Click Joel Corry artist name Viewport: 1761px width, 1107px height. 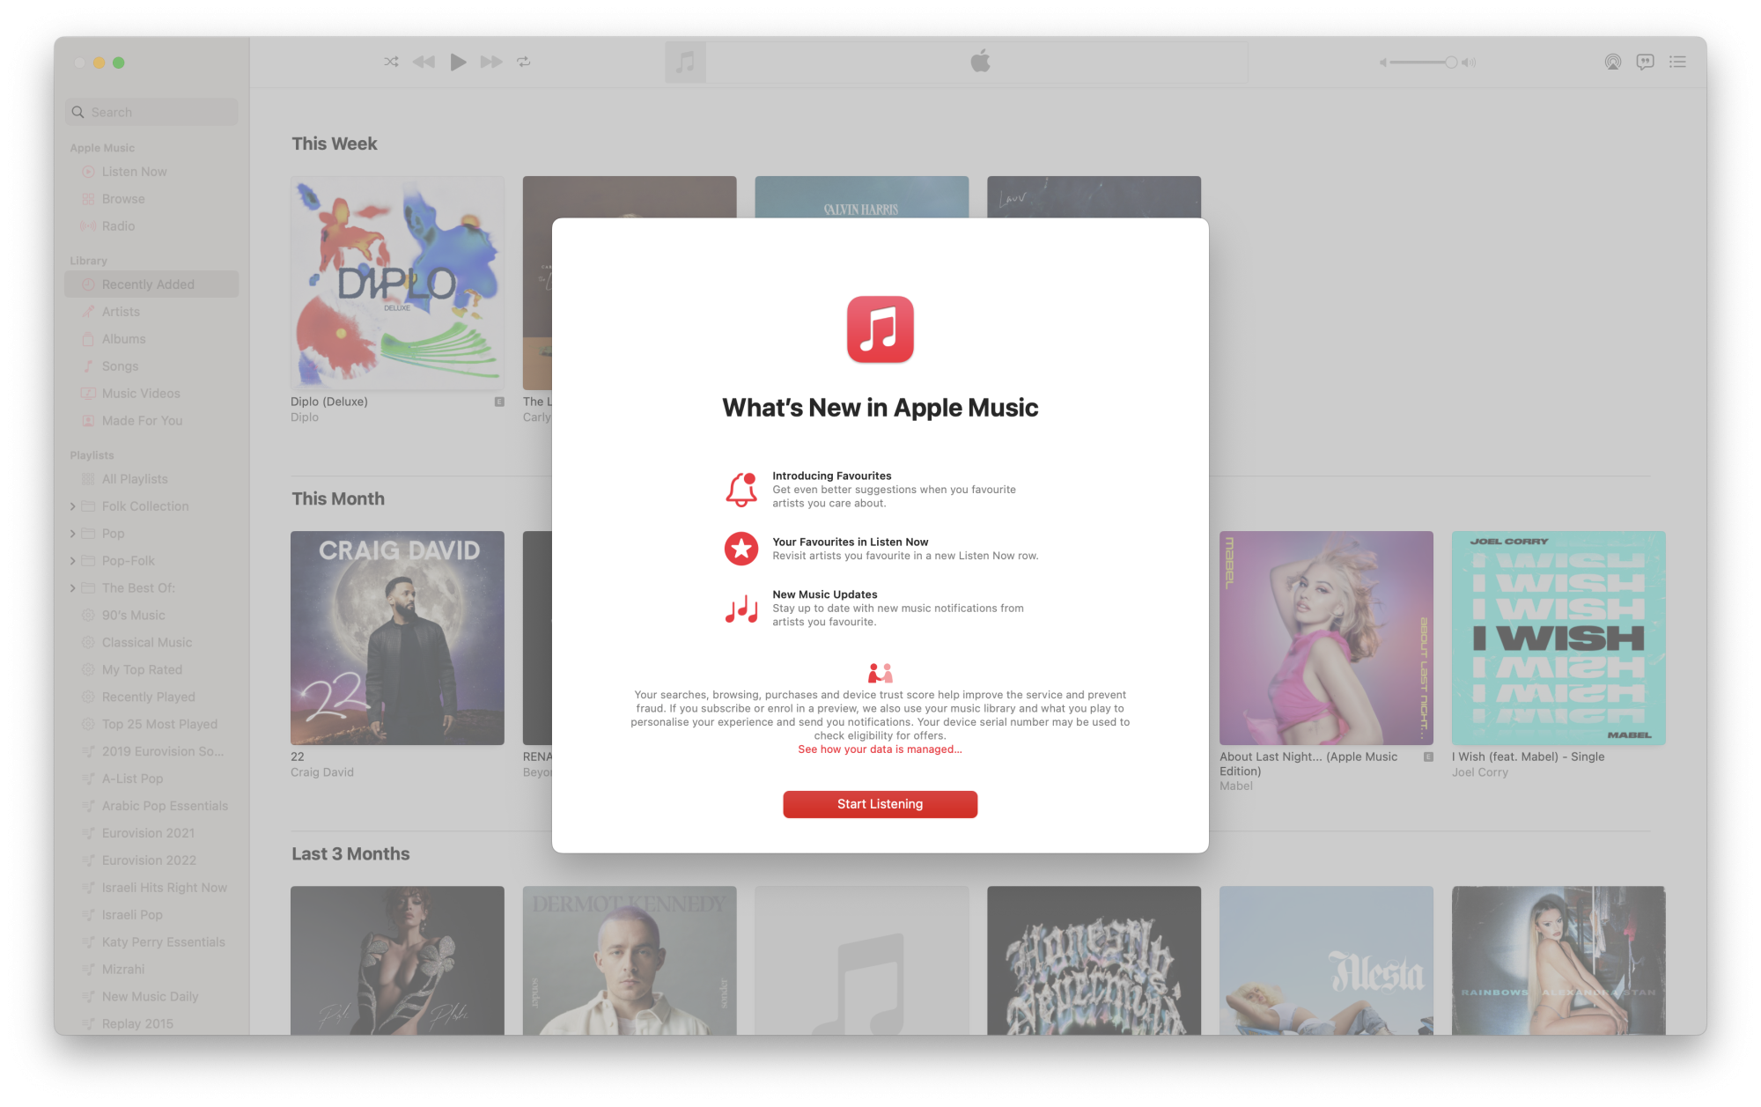(1480, 772)
